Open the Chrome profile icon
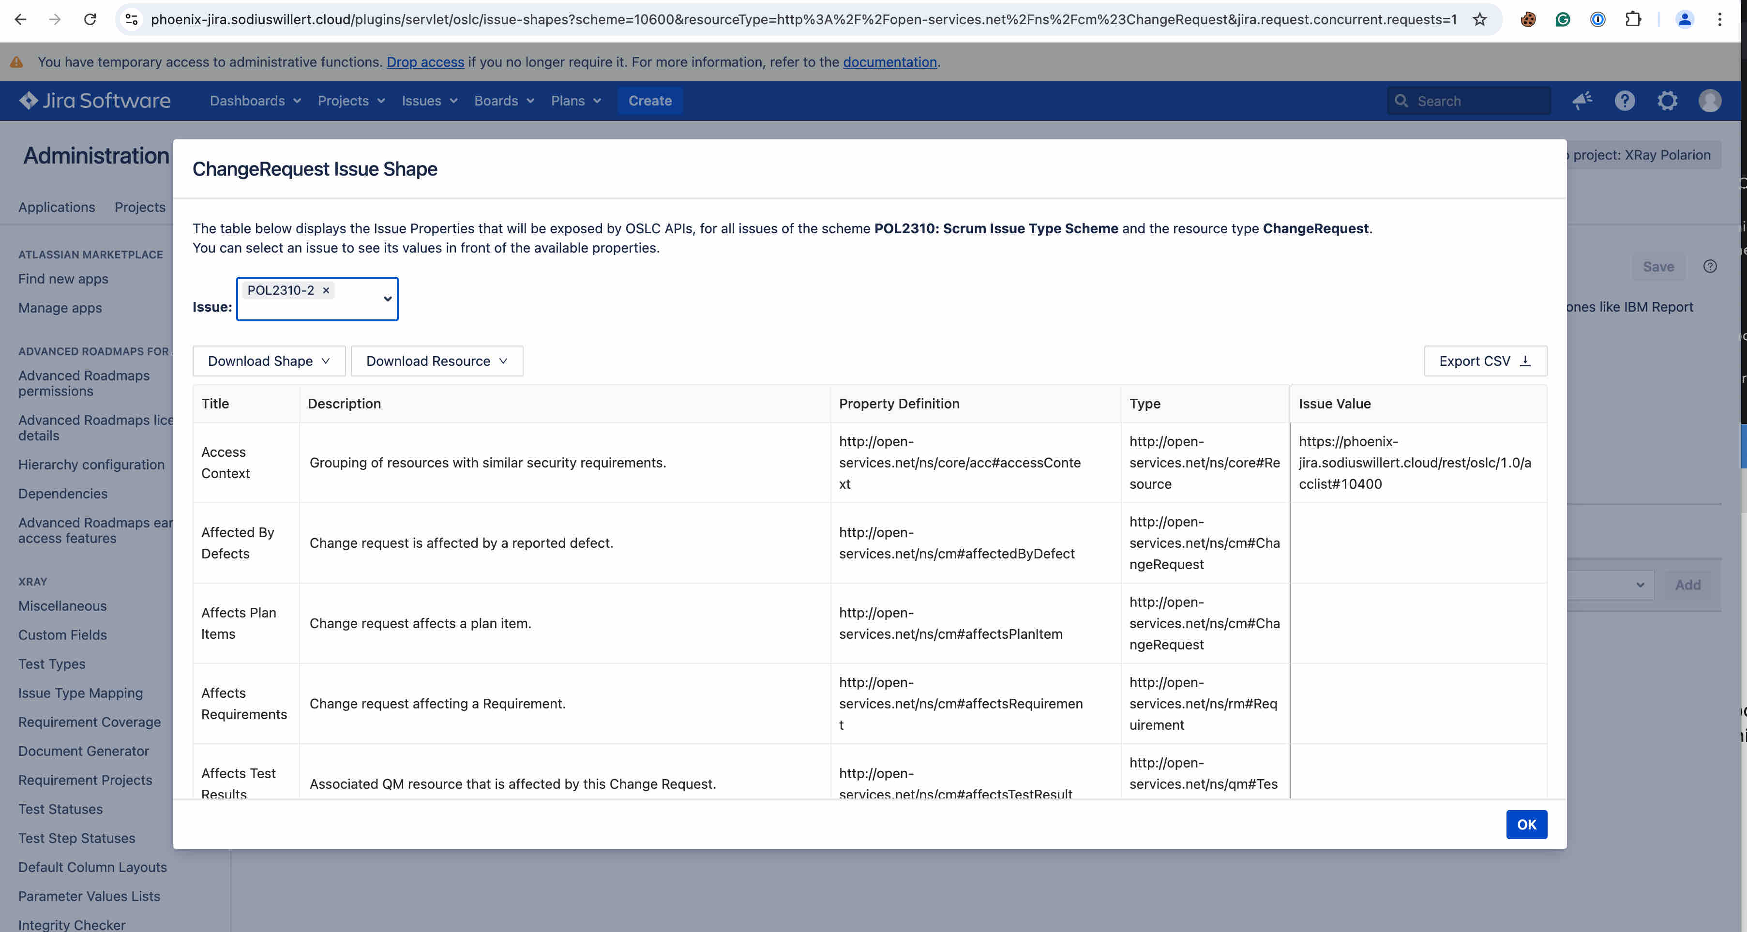1747x932 pixels. (1685, 20)
